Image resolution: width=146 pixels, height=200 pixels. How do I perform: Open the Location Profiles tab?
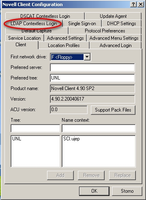tap(64, 45)
